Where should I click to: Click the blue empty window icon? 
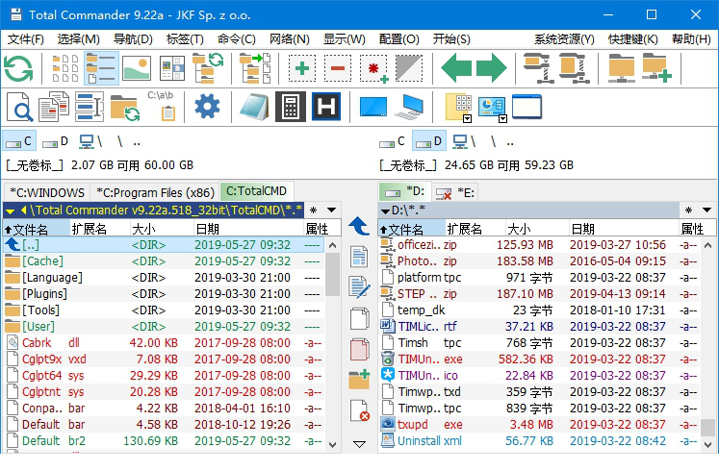click(526, 107)
